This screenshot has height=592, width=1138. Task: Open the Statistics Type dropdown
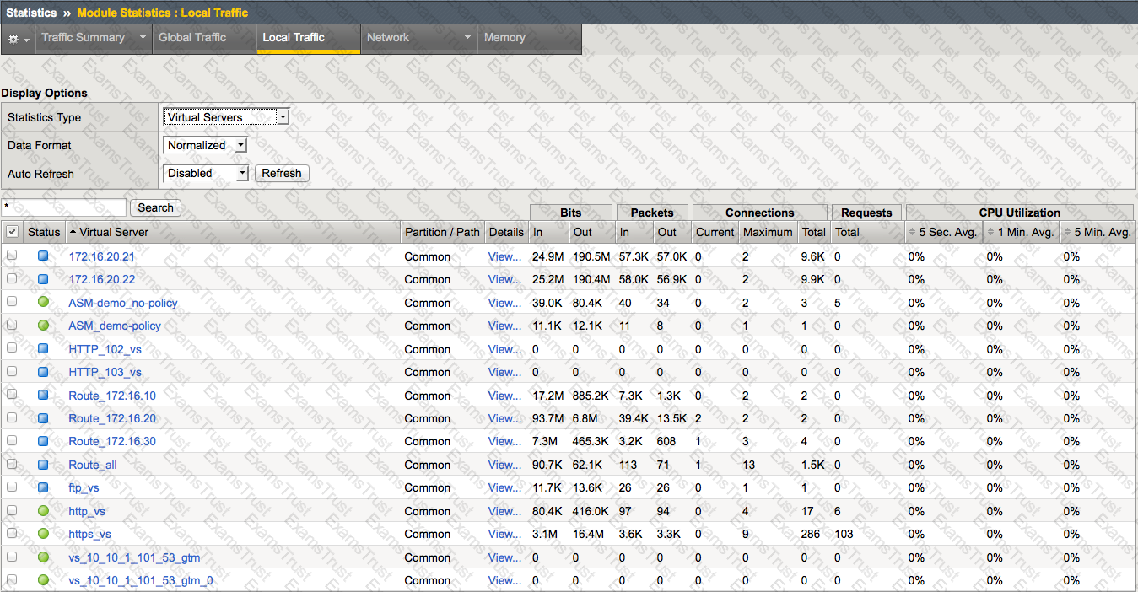point(225,117)
